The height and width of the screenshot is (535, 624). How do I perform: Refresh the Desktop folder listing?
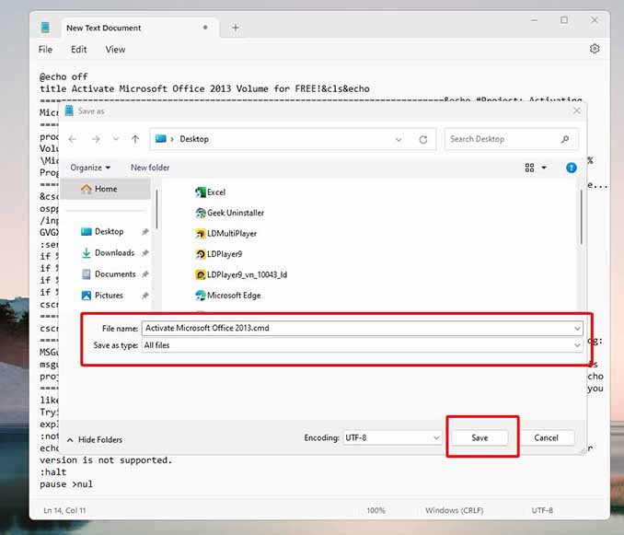point(423,140)
